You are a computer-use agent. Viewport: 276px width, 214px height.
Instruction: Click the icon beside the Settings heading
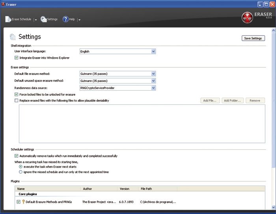[x=13, y=37]
